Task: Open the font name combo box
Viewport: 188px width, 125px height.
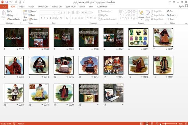Action: [47, 13]
